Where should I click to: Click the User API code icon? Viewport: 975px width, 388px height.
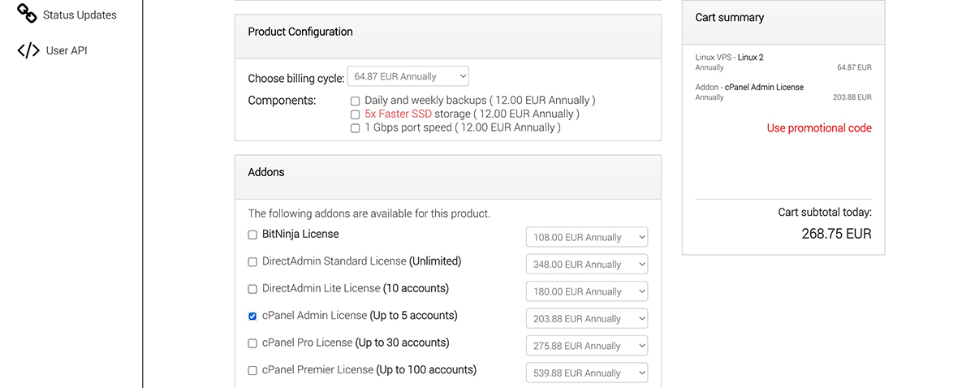pyautogui.click(x=28, y=50)
